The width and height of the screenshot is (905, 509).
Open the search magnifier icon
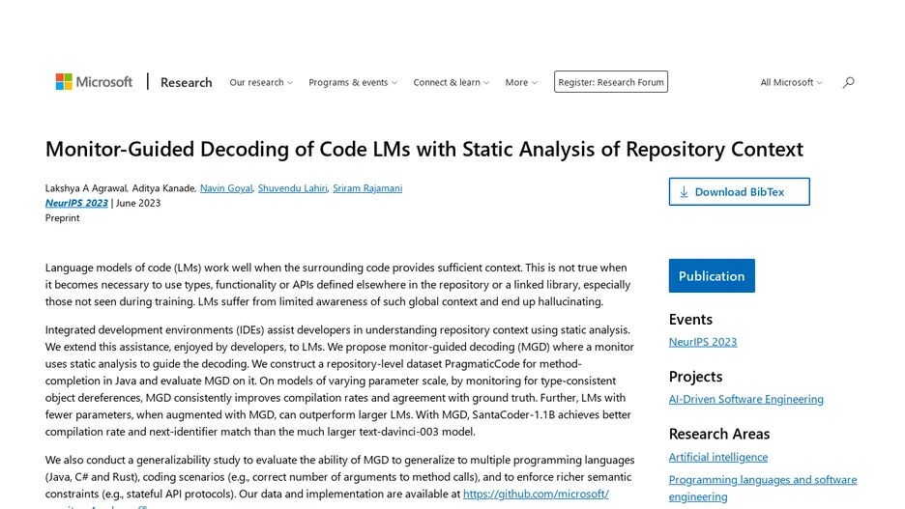click(848, 82)
